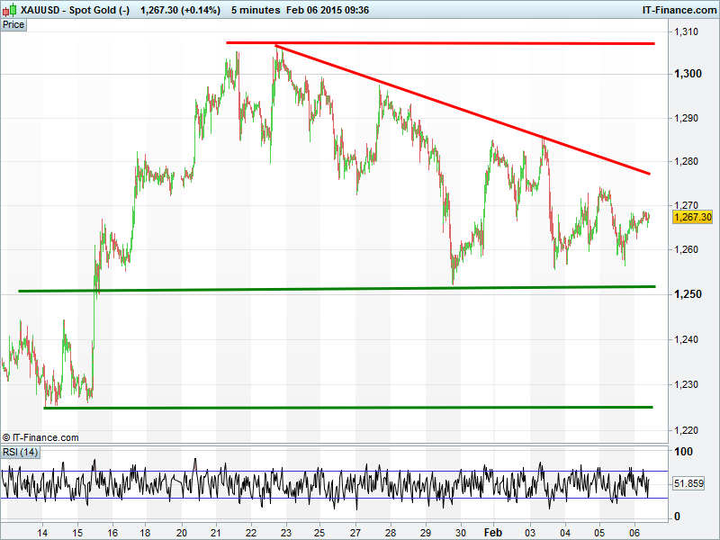Image resolution: width=720 pixels, height=540 pixels.
Task: Click the Feb date label on time axis
Action: tap(493, 533)
